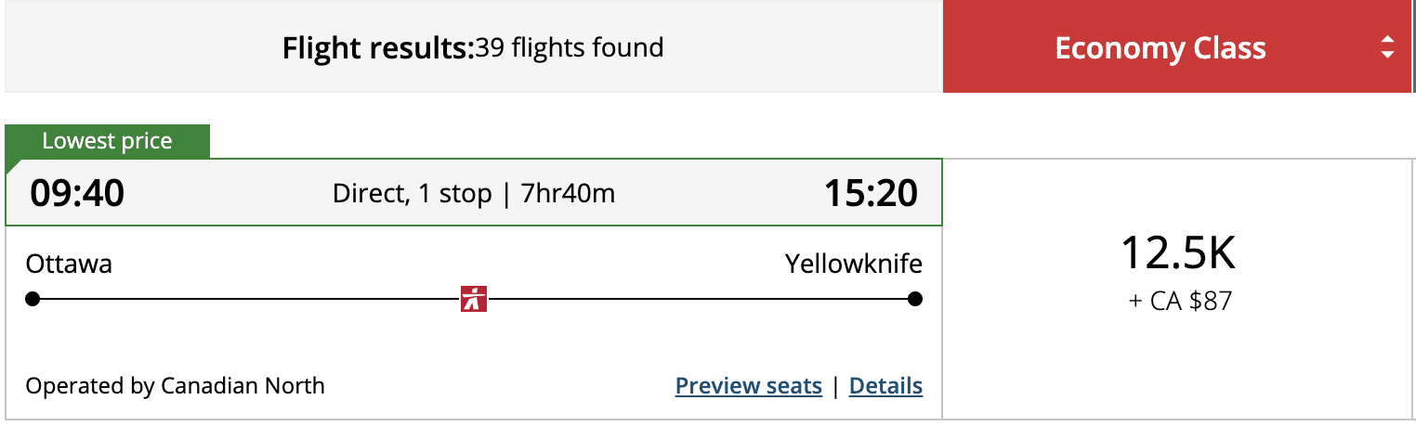
Task: Click the sort arrows beside Economy Class
Action: (1386, 47)
